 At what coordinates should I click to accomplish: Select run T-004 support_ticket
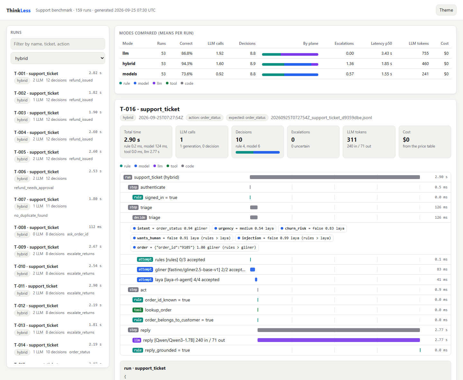[x=58, y=136]
